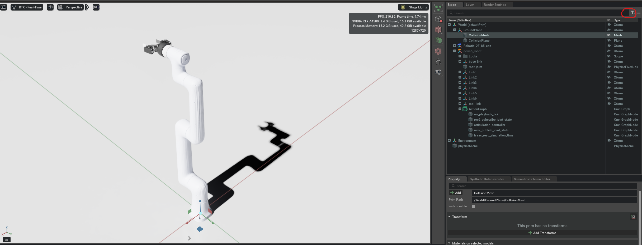Screen dimensions: 642x245
Task: Collapse the ActionGraph node in the Stage tree
Action: point(460,109)
